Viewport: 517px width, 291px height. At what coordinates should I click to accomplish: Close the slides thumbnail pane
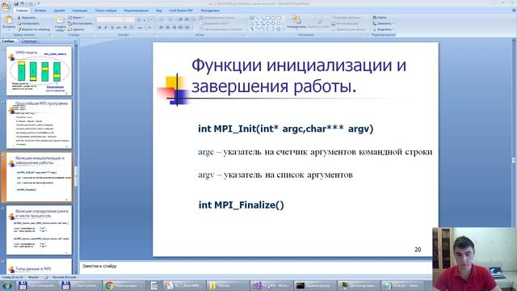click(75, 41)
